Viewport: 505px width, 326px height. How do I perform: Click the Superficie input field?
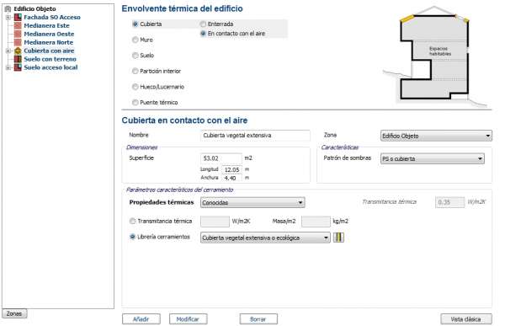[x=221, y=158]
